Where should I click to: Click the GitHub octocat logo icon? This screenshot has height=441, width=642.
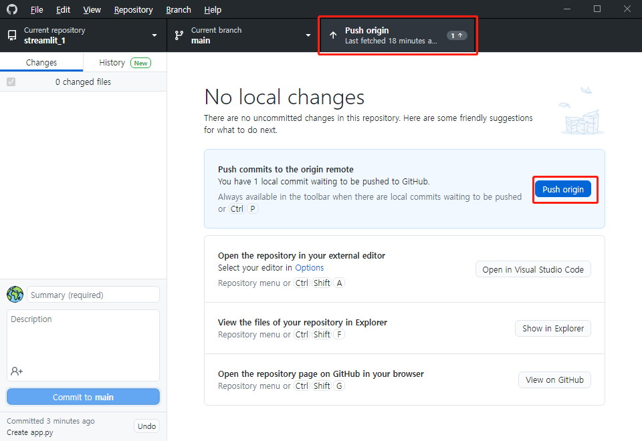12,9
